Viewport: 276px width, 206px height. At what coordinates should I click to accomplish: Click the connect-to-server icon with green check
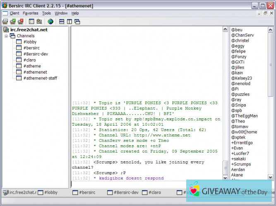pos(12,21)
